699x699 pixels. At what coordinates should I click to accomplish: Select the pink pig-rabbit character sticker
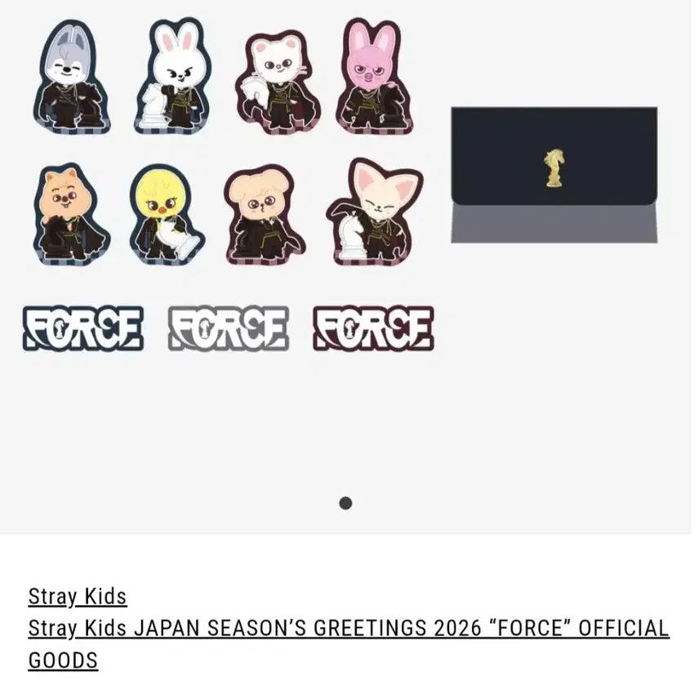tap(375, 76)
